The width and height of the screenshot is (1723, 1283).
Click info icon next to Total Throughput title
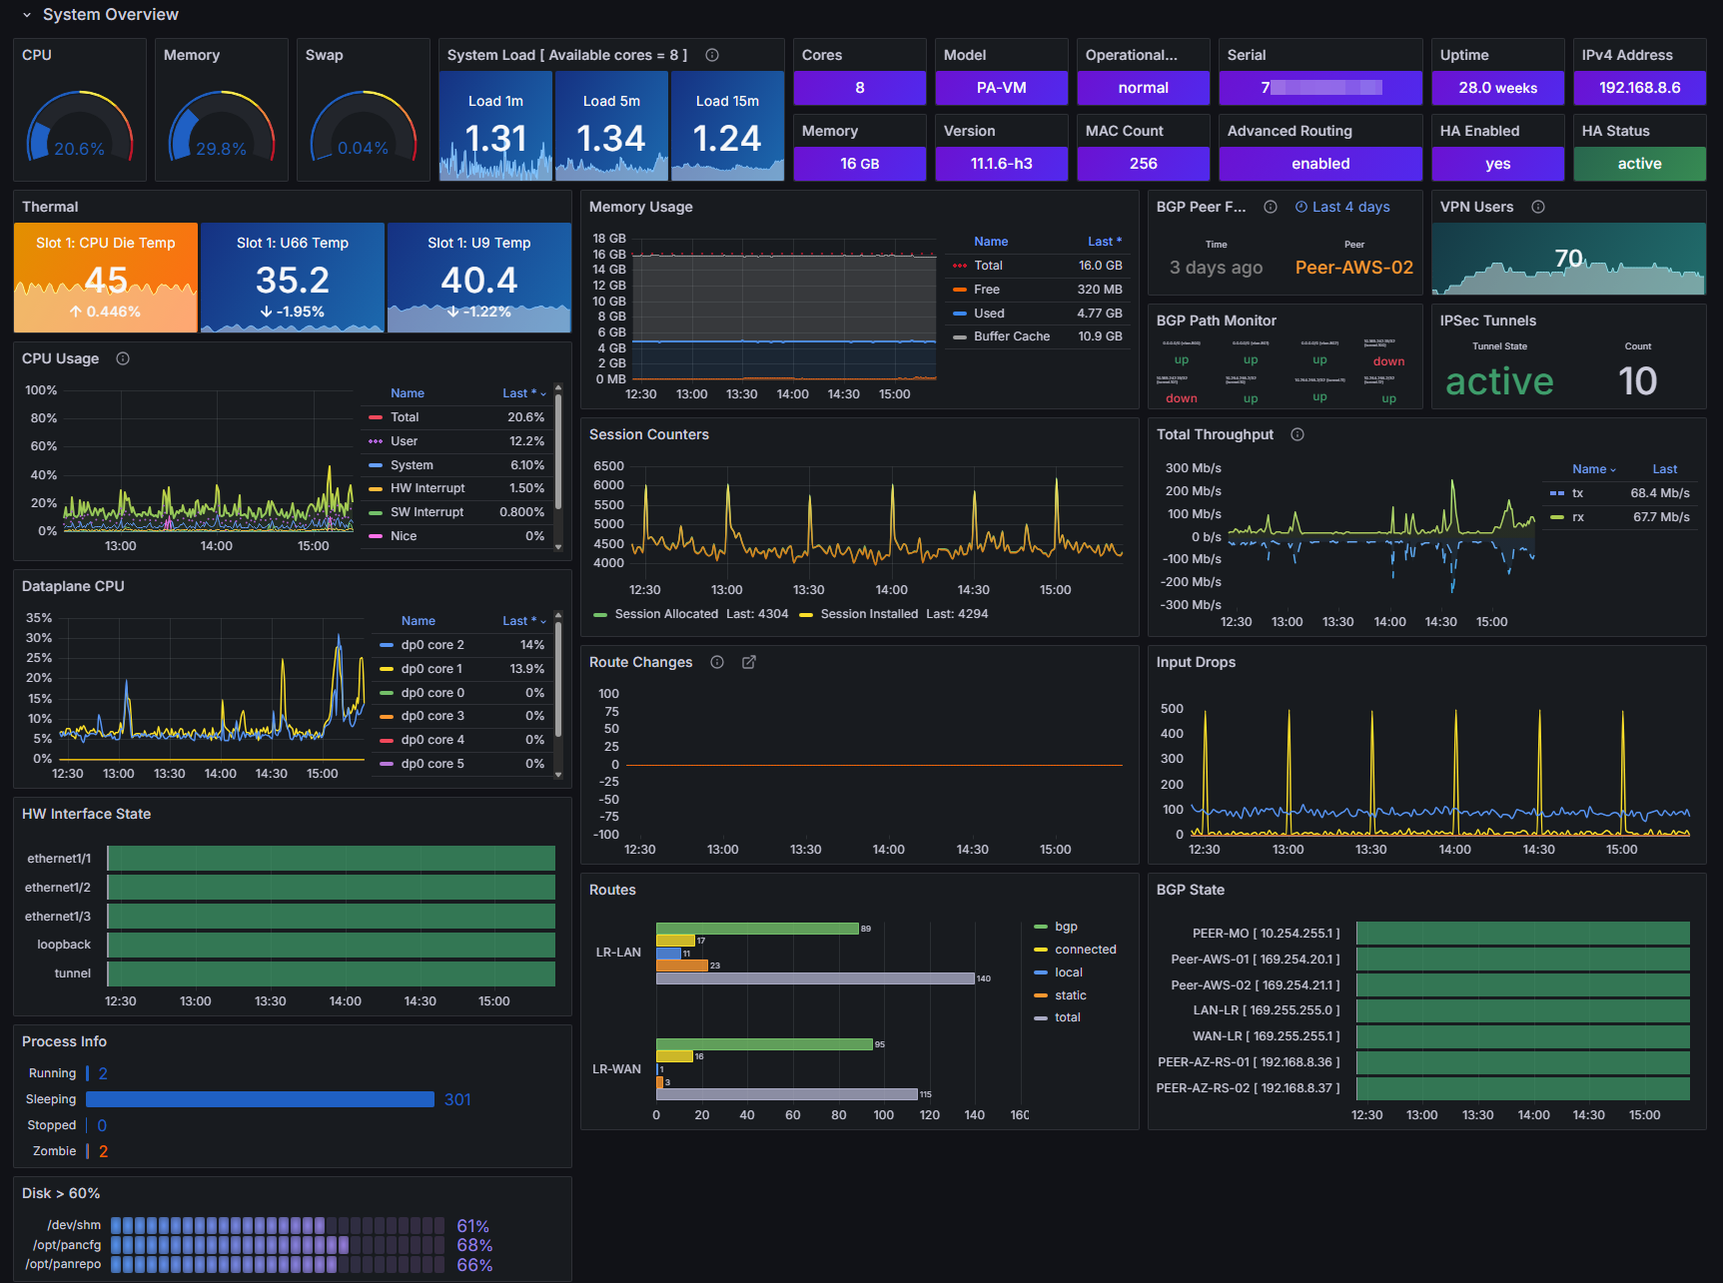(x=1297, y=434)
